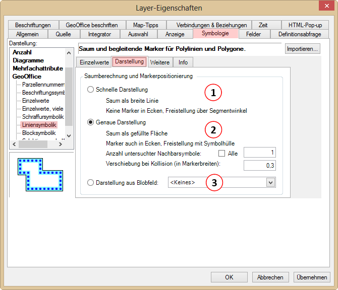Open the Blobfeld <Keines> dropdown
The height and width of the screenshot is (290, 338).
click(x=271, y=183)
